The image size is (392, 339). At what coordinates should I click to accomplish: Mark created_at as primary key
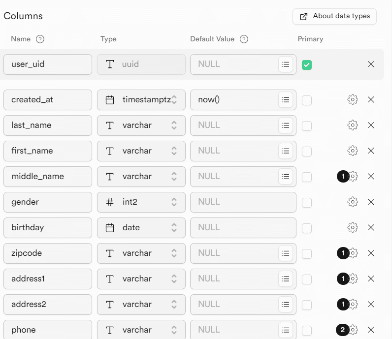(307, 100)
